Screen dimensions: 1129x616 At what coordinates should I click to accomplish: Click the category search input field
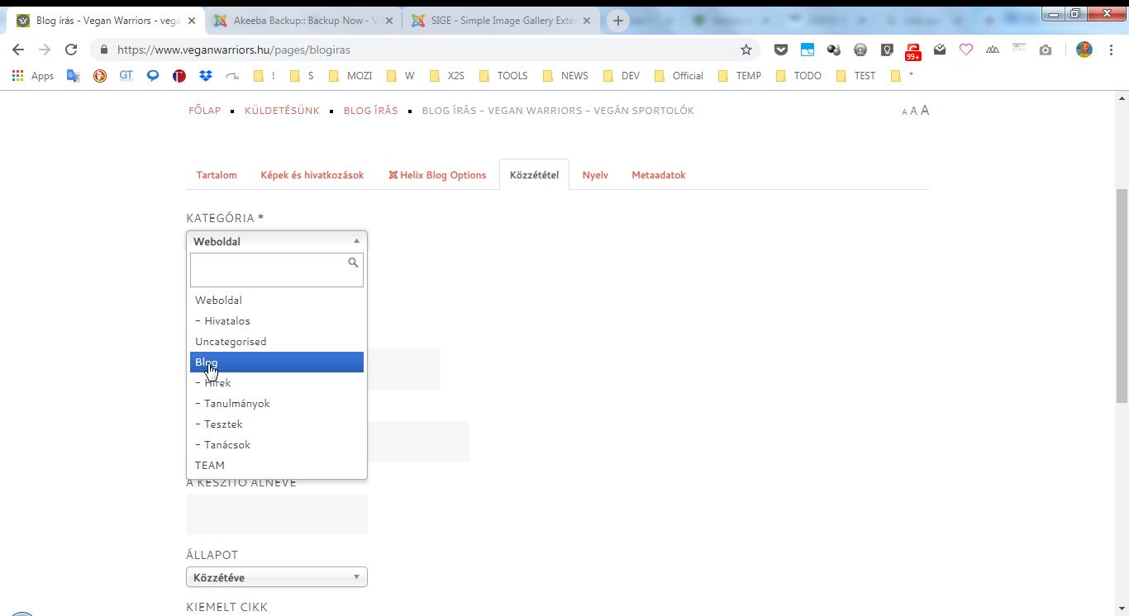(269, 270)
